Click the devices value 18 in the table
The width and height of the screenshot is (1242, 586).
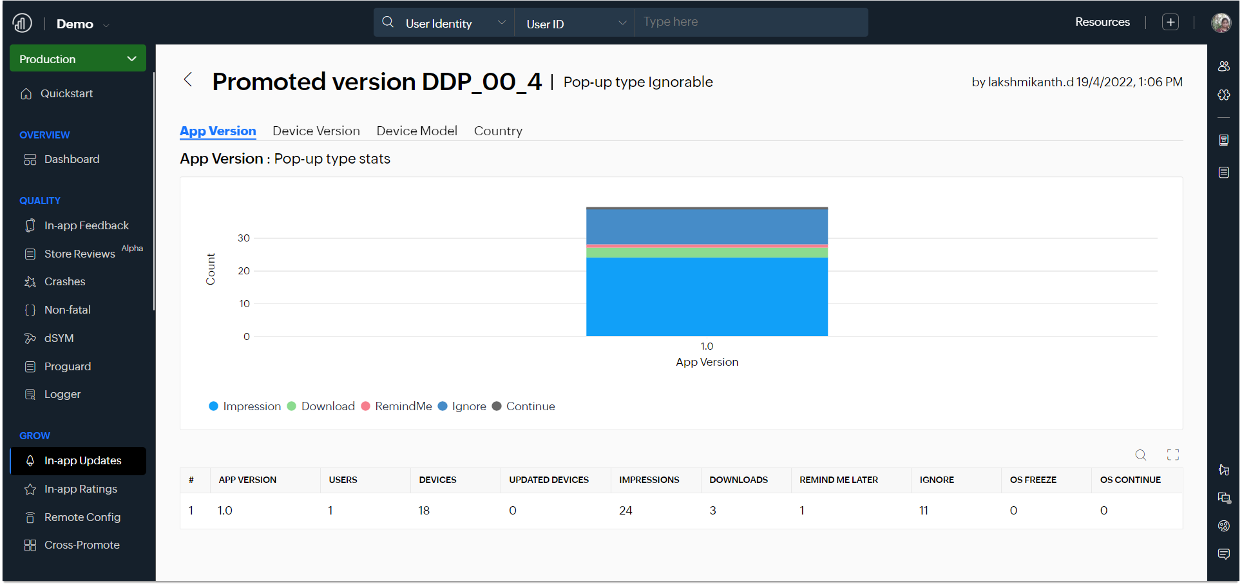[x=424, y=511]
